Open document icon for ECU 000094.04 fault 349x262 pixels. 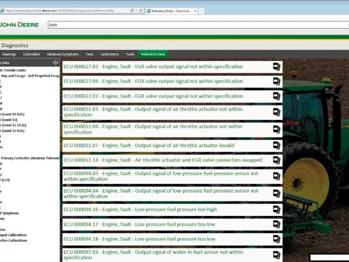point(277,194)
